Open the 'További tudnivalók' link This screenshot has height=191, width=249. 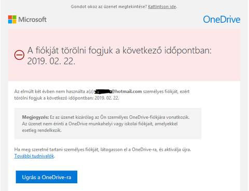(x=34, y=156)
